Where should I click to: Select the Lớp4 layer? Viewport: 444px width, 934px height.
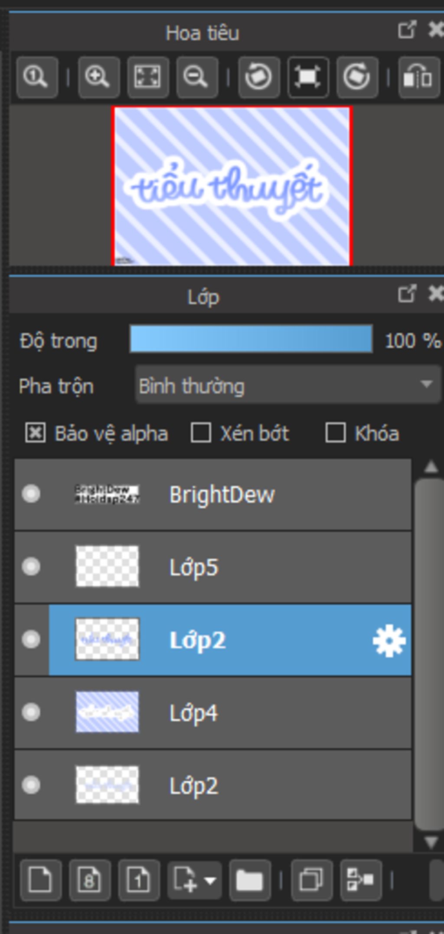260,713
